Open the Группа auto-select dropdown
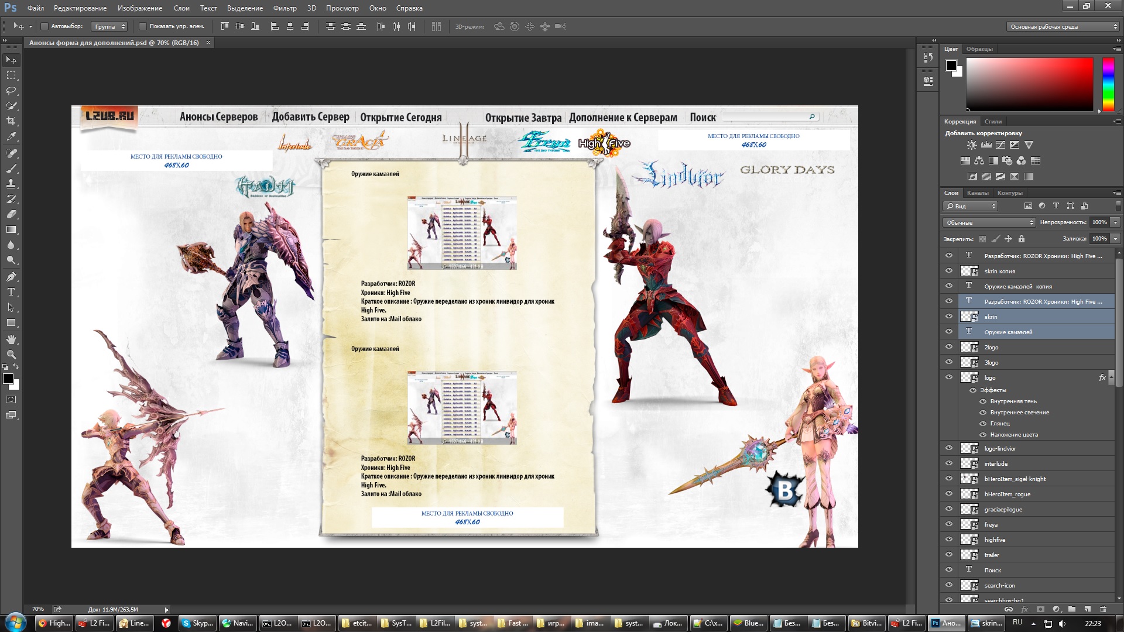 (x=109, y=26)
